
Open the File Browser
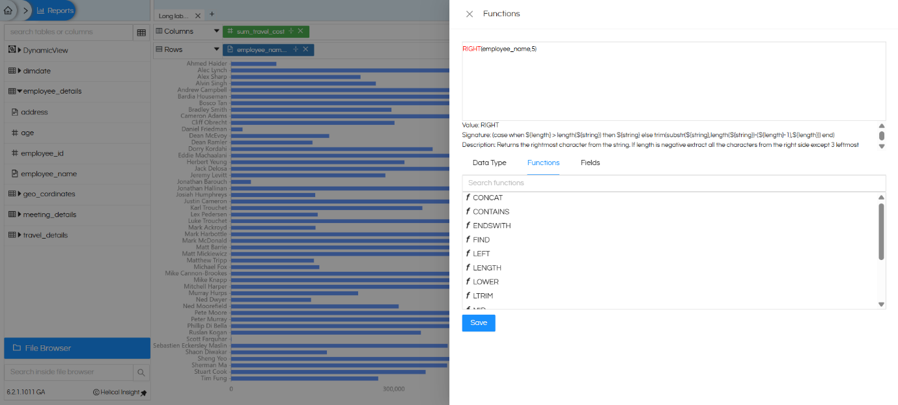click(77, 348)
